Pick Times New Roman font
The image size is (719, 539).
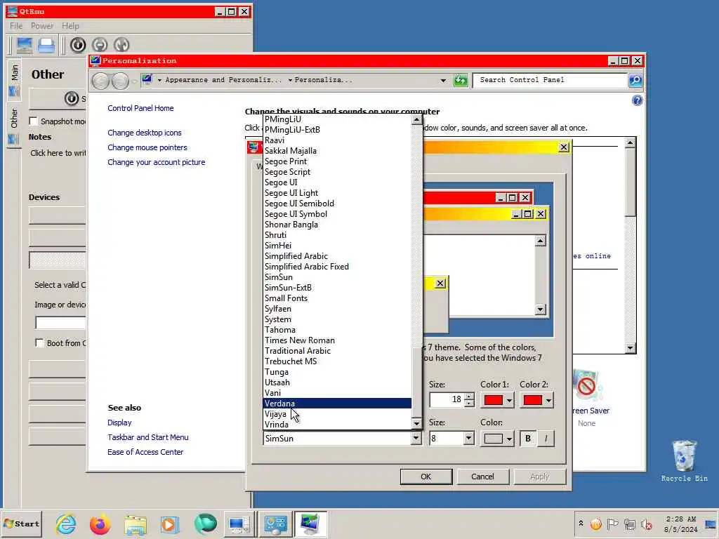338,340
